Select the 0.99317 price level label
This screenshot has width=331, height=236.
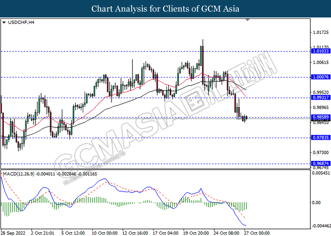(x=321, y=98)
